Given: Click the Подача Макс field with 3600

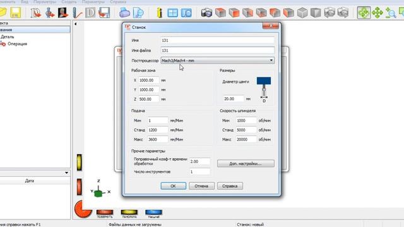Looking at the screenshot, I should [158, 139].
